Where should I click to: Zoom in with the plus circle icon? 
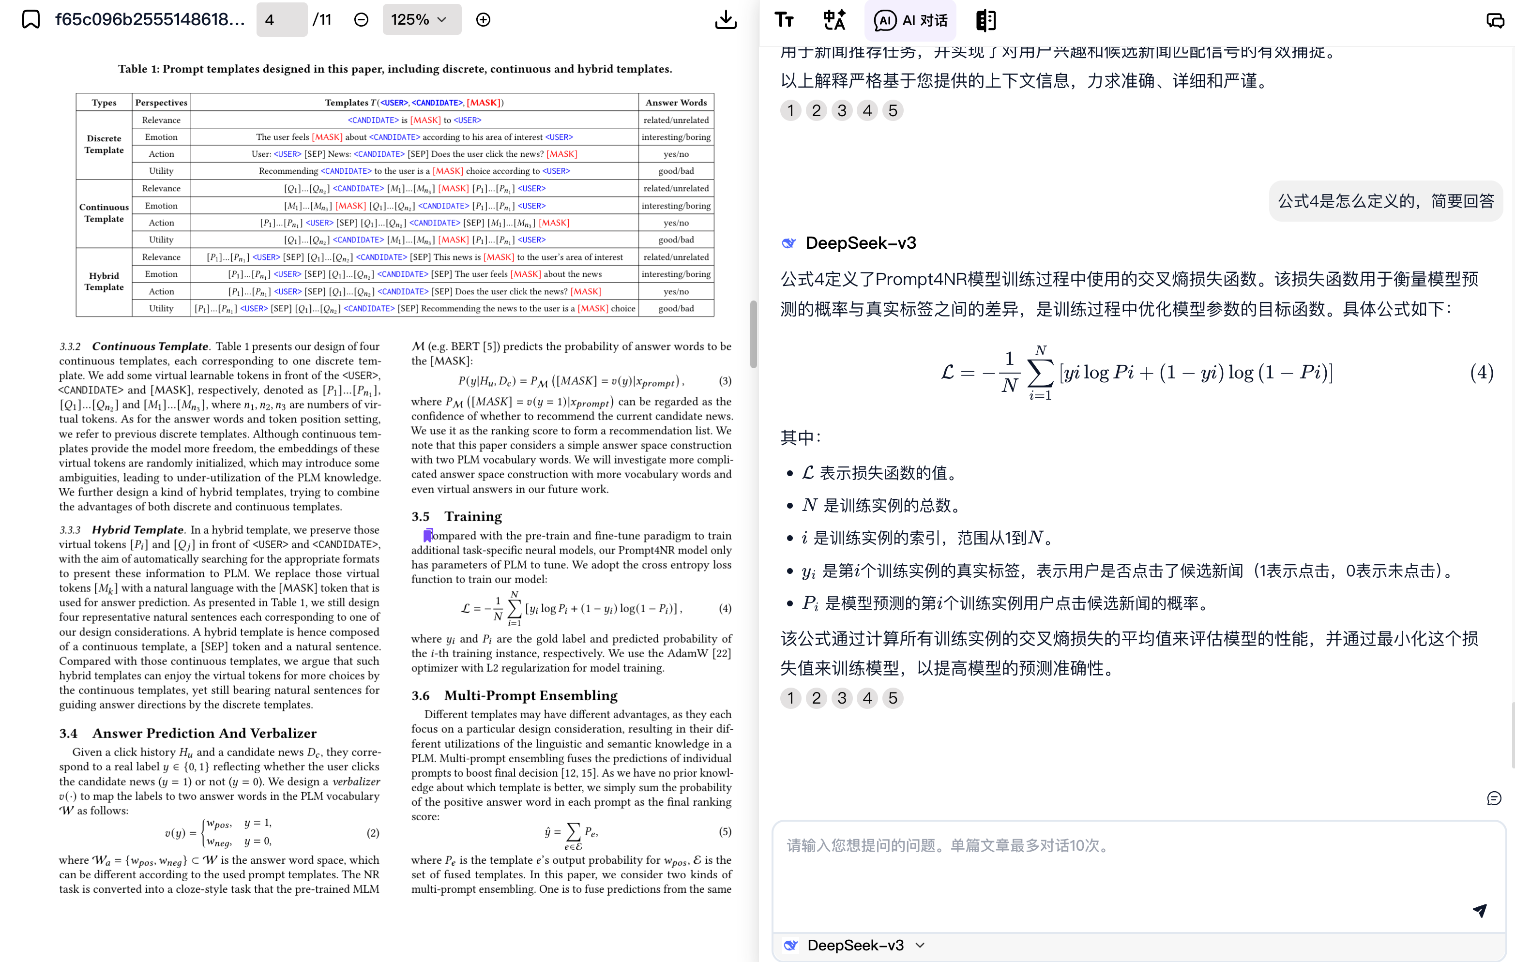tap(483, 19)
